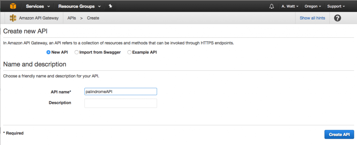This screenshot has height=145, width=357.
Task: Expand the Oregon region selector
Action: click(x=313, y=6)
